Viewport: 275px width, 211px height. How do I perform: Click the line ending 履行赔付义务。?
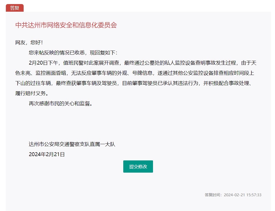pyautogui.click(x=32, y=93)
